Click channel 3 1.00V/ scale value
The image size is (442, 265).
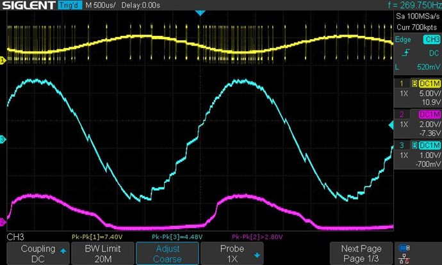click(x=430, y=156)
